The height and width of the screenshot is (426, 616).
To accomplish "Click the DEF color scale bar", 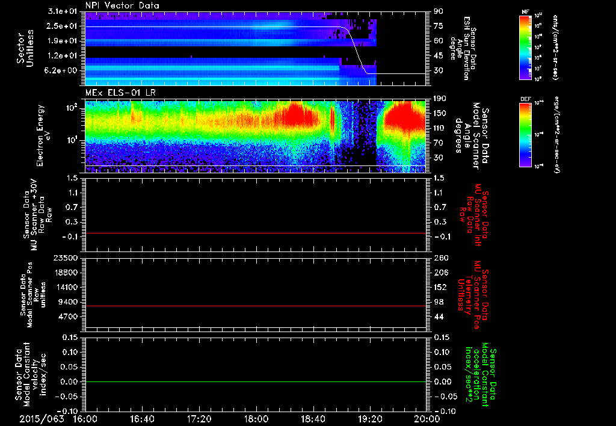I will (526, 135).
